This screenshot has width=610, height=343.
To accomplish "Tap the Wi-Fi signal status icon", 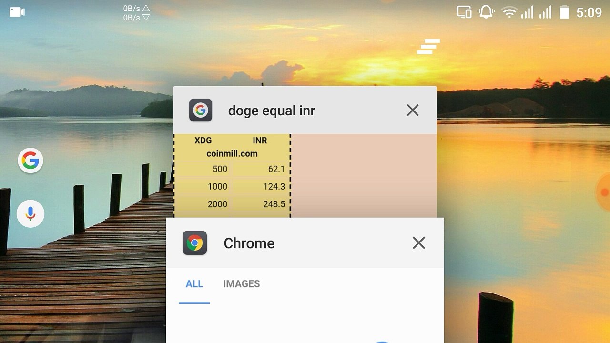I will tap(510, 12).
